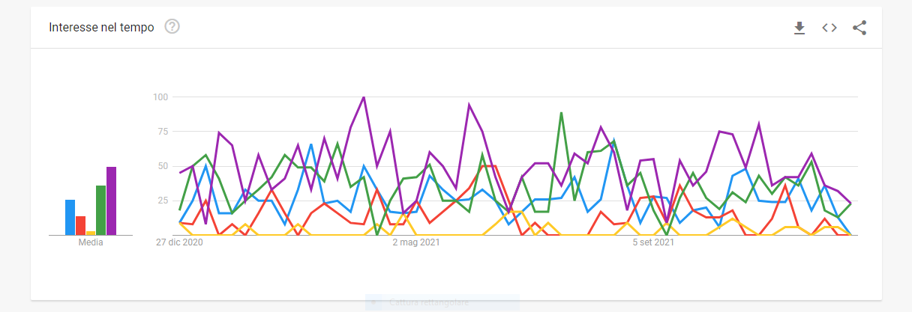Click the red average bar

coord(80,225)
